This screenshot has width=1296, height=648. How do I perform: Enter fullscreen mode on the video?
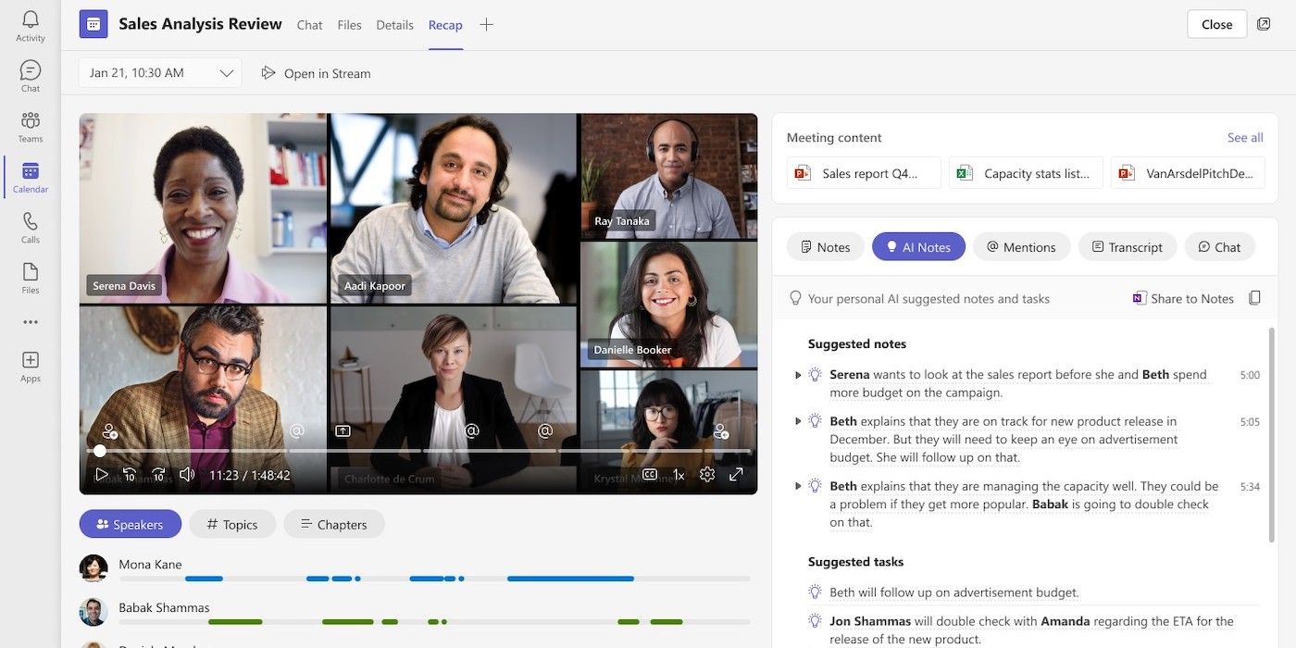coord(735,473)
